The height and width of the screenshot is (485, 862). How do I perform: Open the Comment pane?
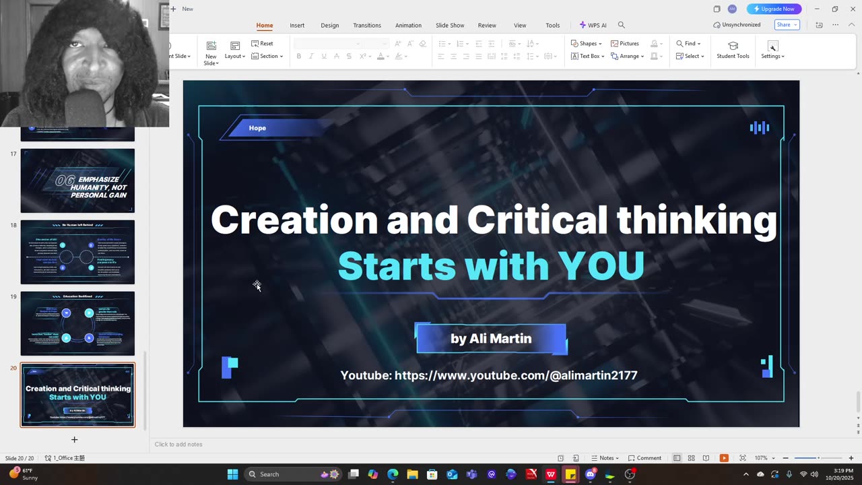coord(644,458)
